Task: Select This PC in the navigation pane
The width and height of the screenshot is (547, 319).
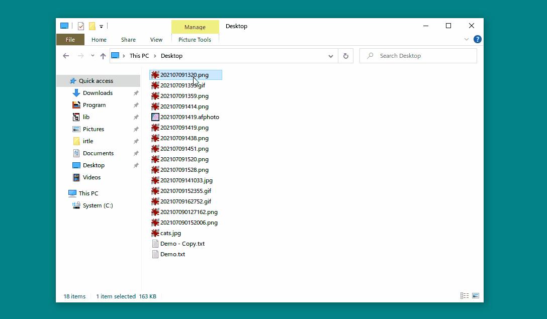Action: click(88, 193)
